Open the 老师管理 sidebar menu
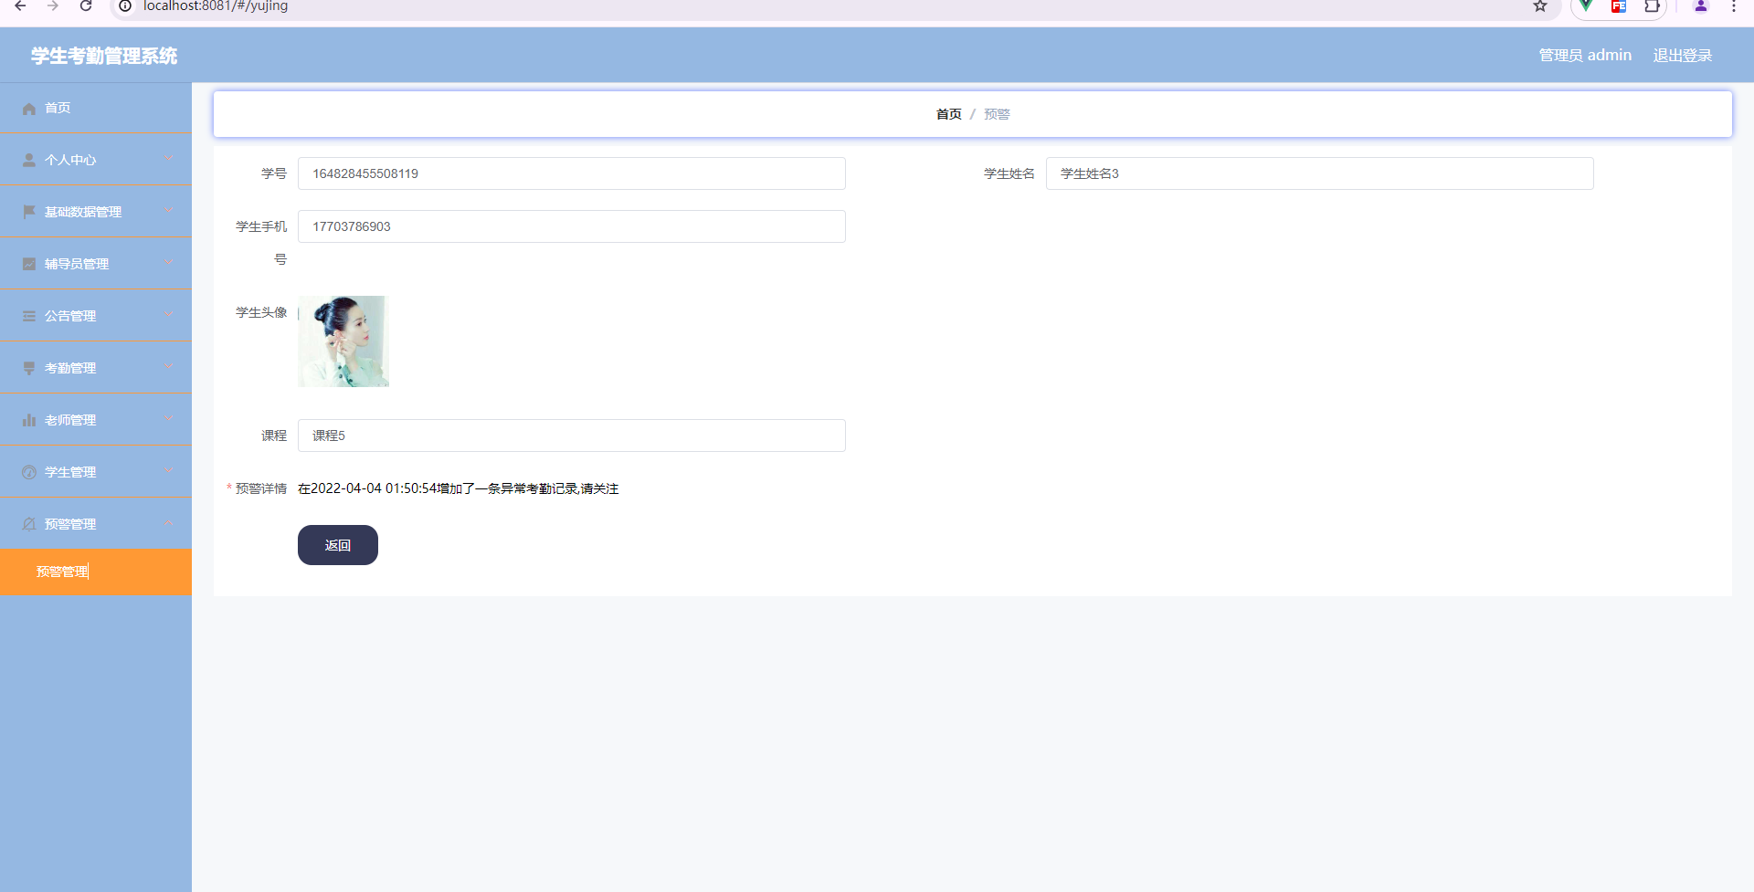 click(96, 420)
